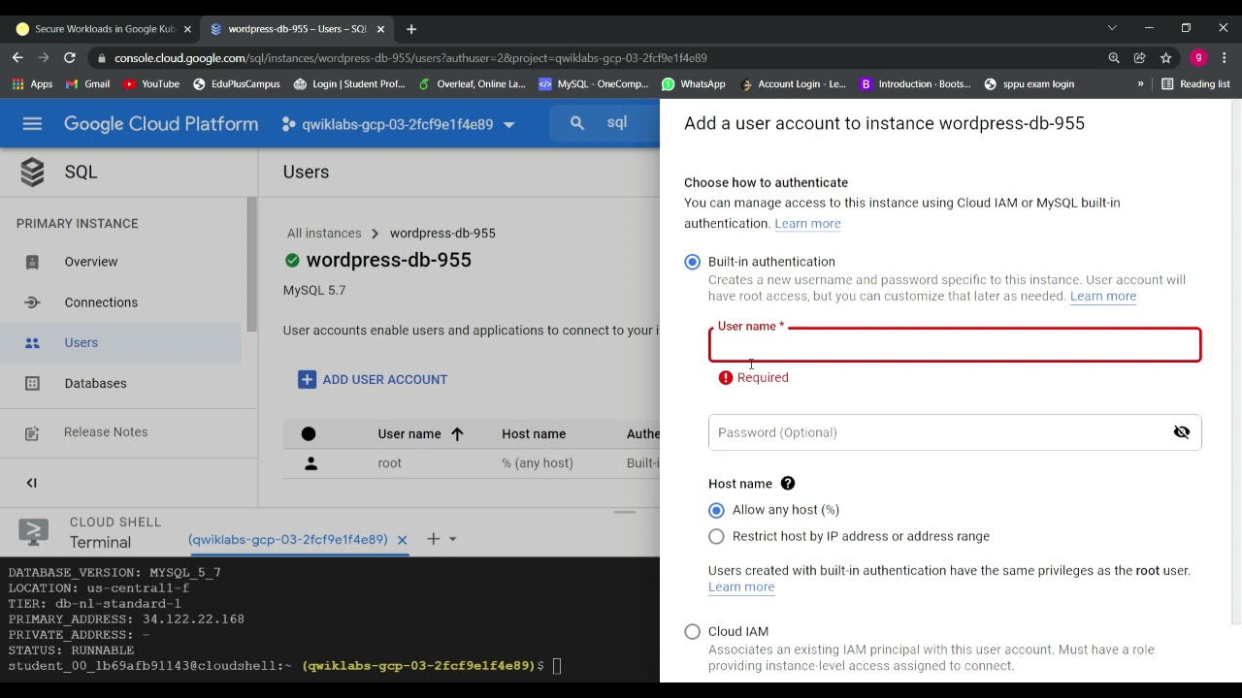Switch to Secure Workloads in Google Kubernetes tab
This screenshot has width=1242, height=698.
(x=104, y=29)
